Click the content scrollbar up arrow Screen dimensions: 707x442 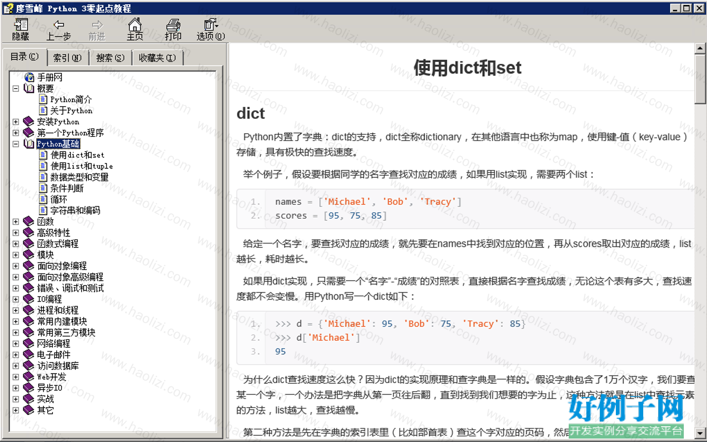pyautogui.click(x=700, y=49)
